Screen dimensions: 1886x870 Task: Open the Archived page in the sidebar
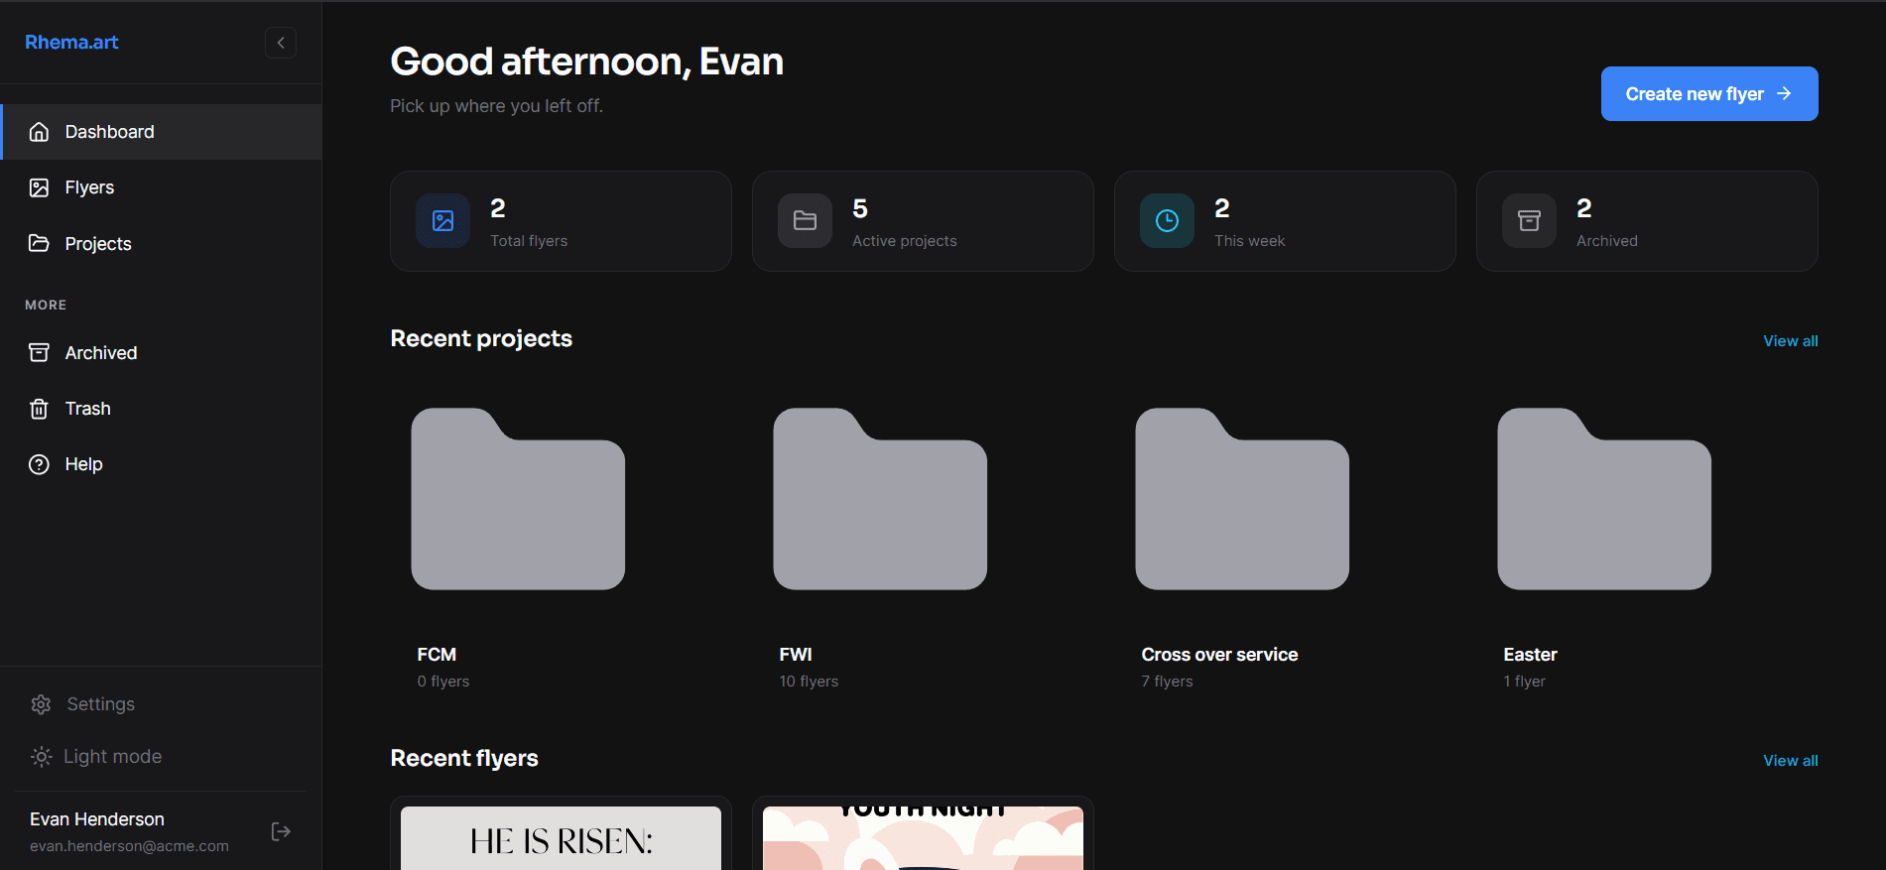(161, 352)
